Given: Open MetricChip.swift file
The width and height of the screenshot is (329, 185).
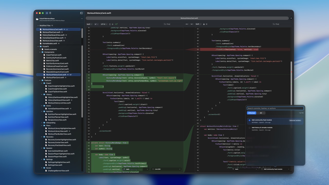Looking at the screenshot, I should 52,61.
